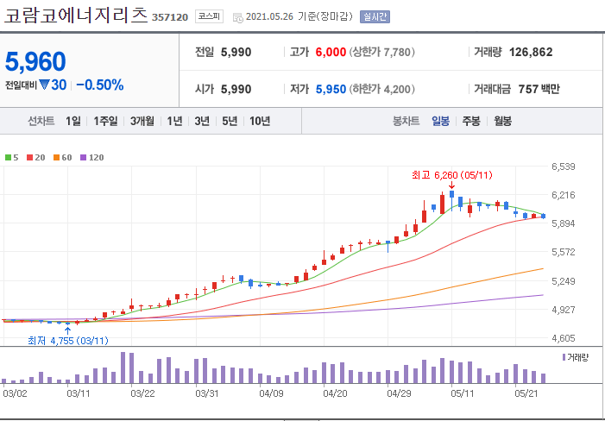Click the 코스피 market badge
The image size is (605, 421).
click(209, 16)
